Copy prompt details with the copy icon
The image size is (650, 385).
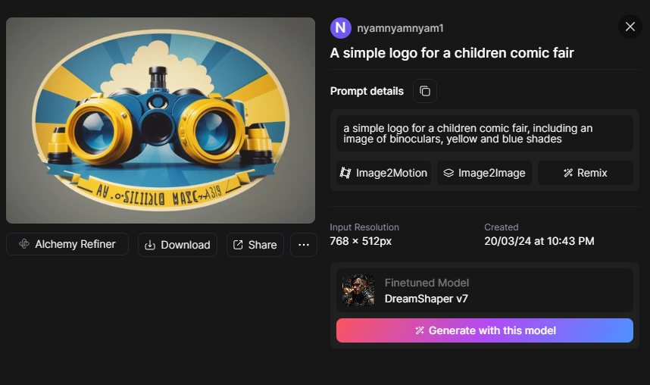(425, 91)
